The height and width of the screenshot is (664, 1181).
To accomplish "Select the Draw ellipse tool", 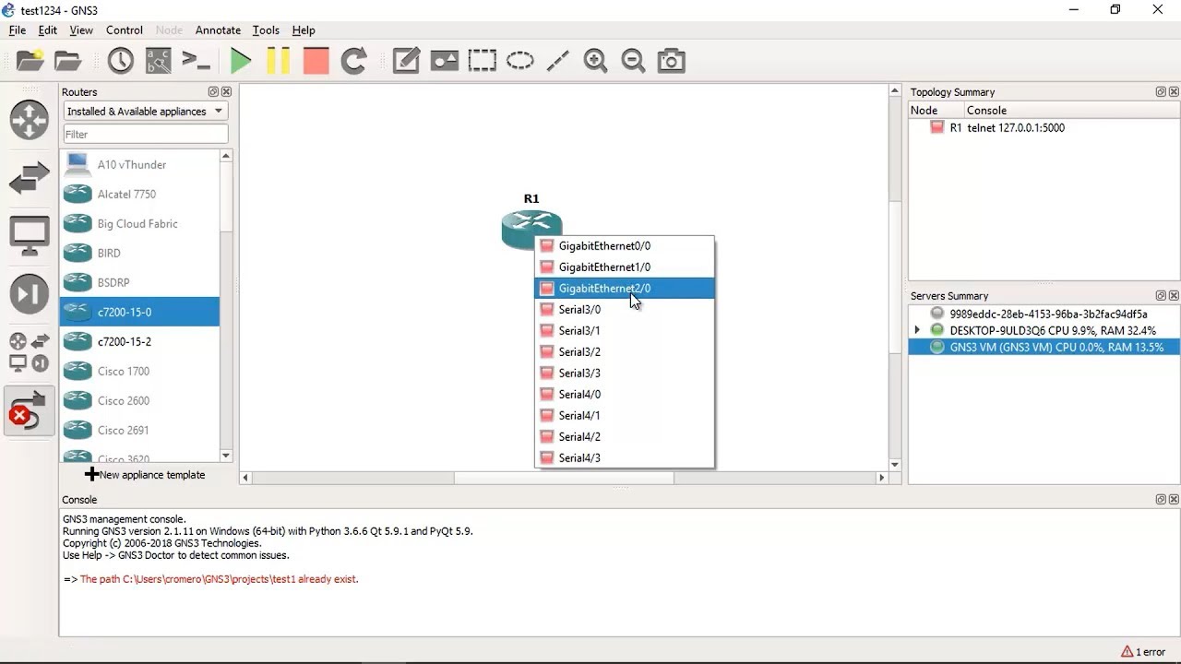I will pyautogui.click(x=519, y=61).
